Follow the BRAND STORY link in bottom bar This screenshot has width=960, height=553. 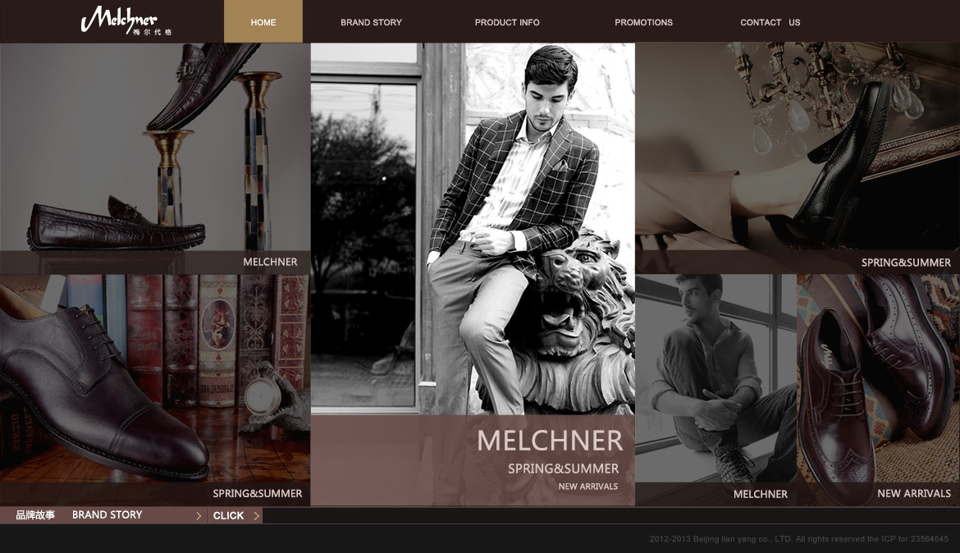tap(107, 515)
